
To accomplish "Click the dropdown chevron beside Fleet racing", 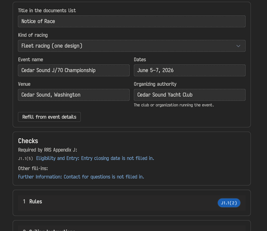I will (238, 46).
